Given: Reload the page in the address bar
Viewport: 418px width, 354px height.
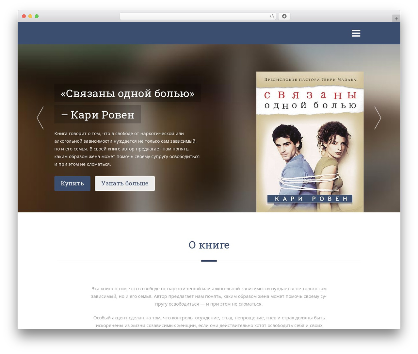Looking at the screenshot, I should [x=272, y=16].
